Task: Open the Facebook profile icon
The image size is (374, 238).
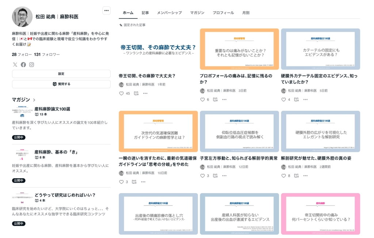Action: tap(23, 65)
